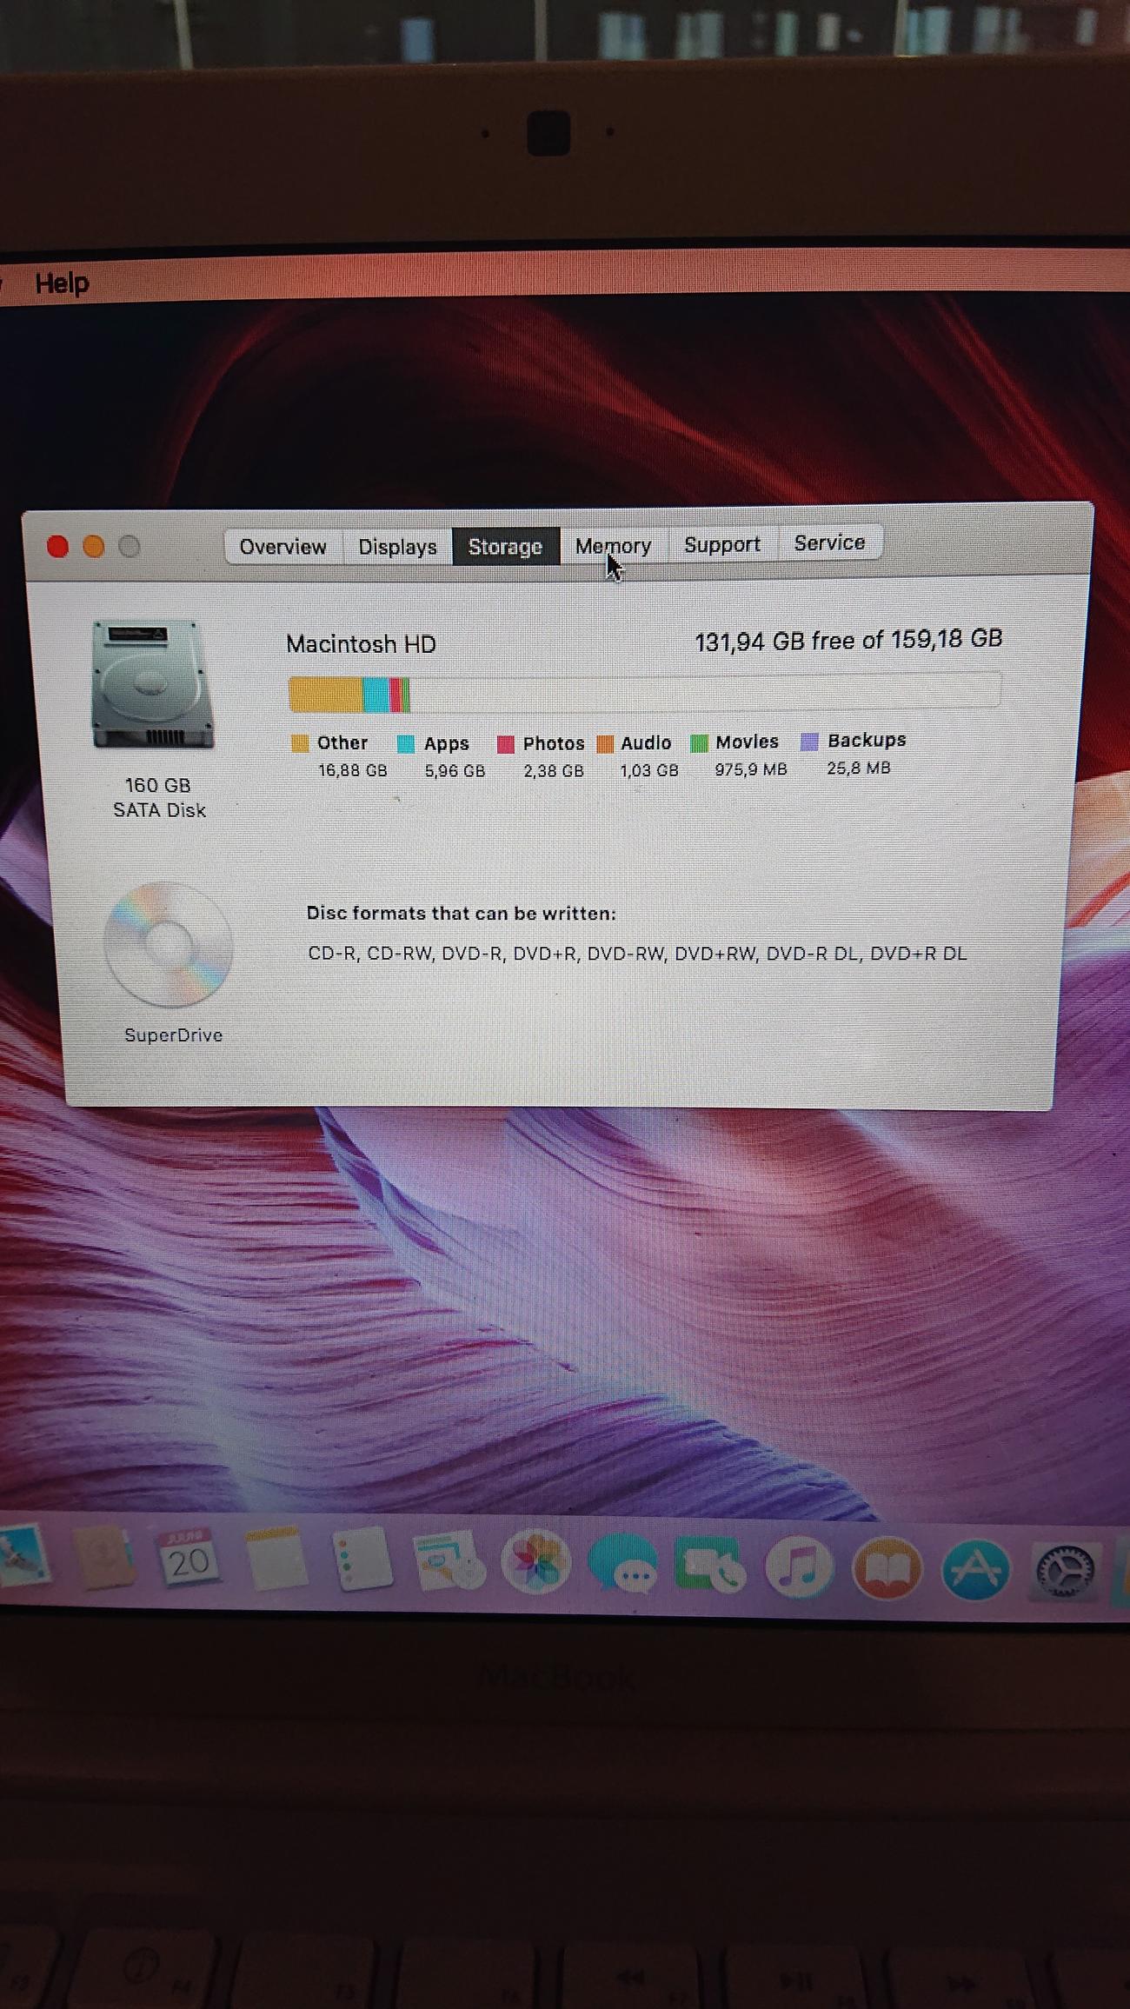The width and height of the screenshot is (1130, 2009).
Task: Click '131,94 GB free of 159,18 GB' text
Action: point(848,641)
